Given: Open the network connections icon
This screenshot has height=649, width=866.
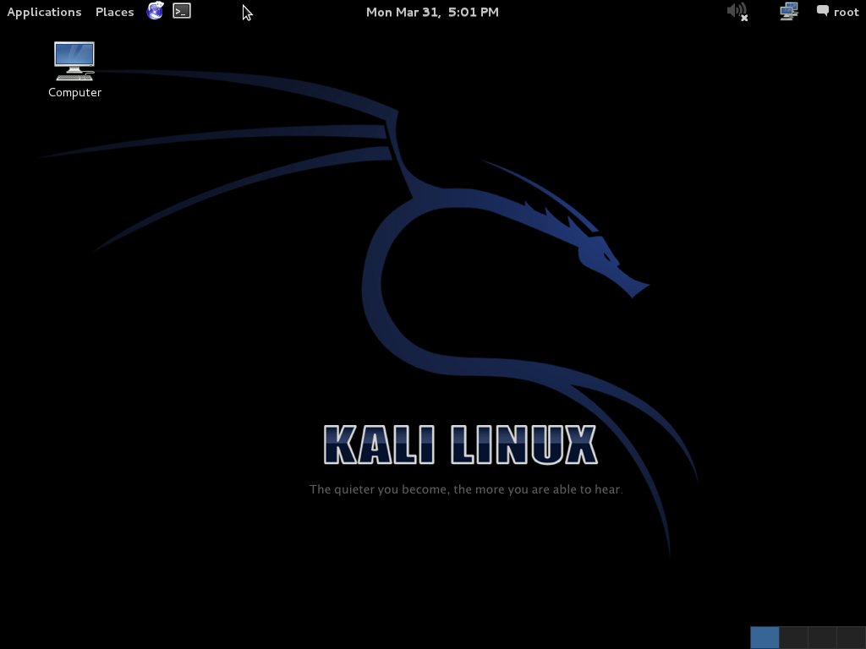Looking at the screenshot, I should 789,11.
